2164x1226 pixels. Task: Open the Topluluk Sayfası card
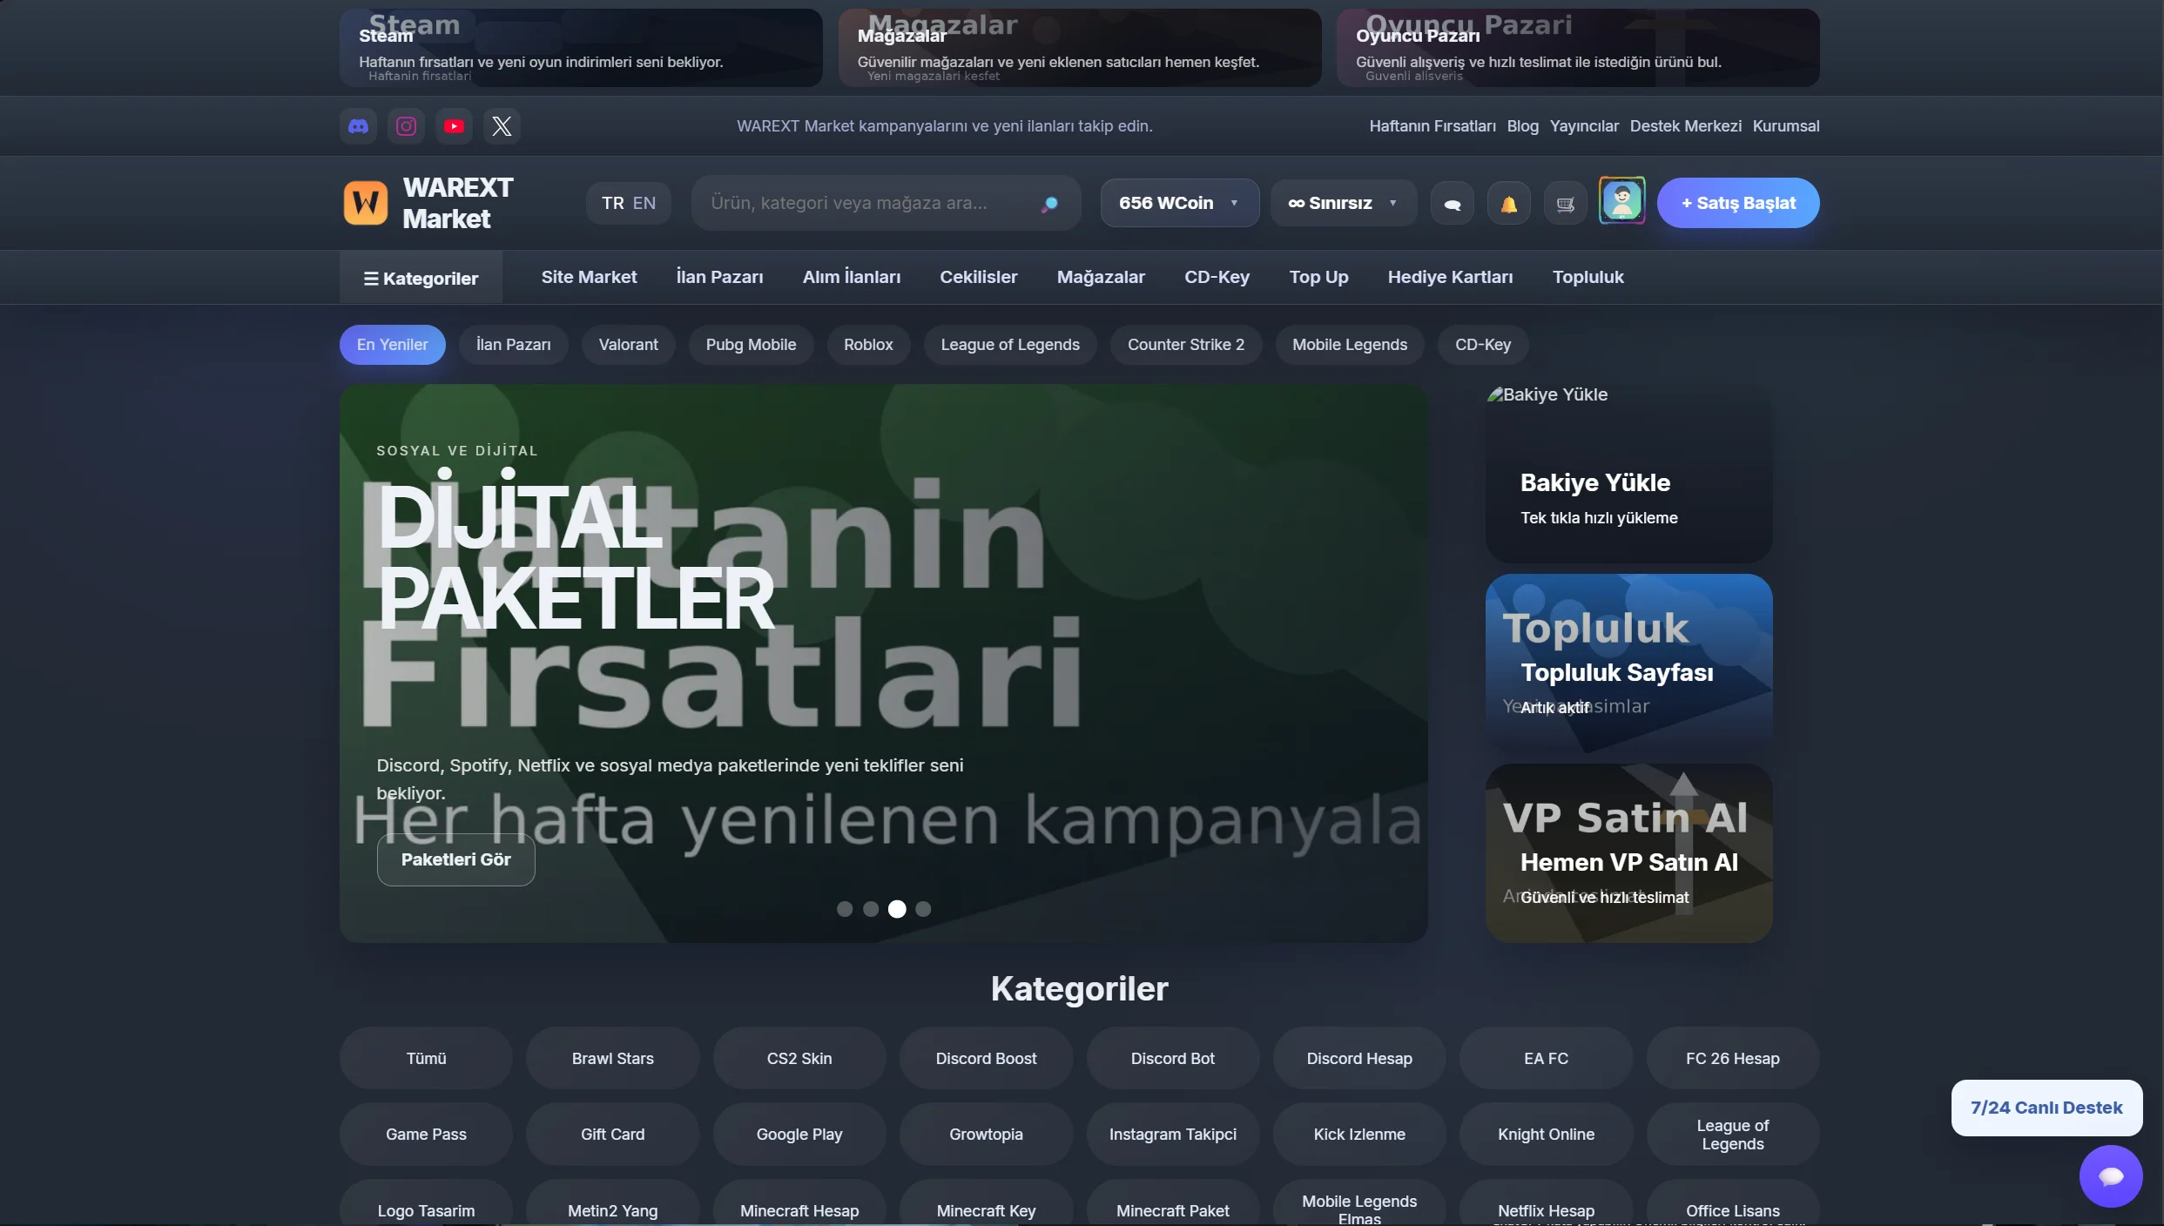(1628, 664)
